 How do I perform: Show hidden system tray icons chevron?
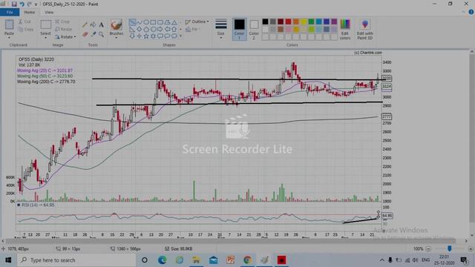pos(382,260)
